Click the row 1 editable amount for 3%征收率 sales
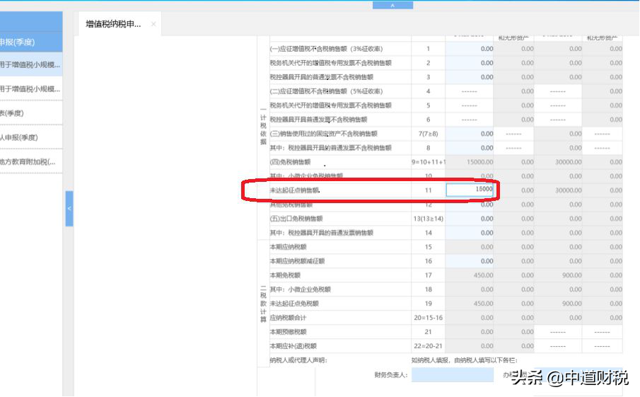Image resolution: width=640 pixels, height=397 pixels. tap(470, 49)
